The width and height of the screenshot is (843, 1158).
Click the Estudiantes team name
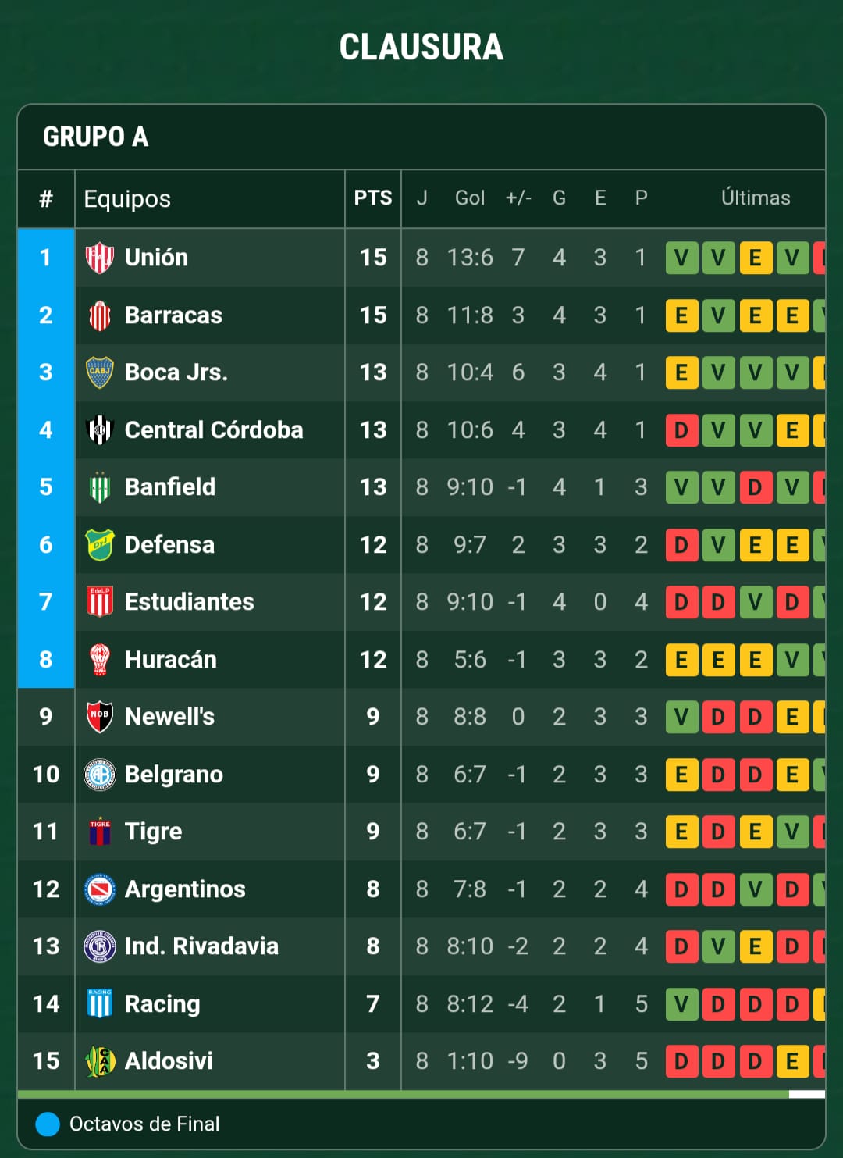(189, 602)
